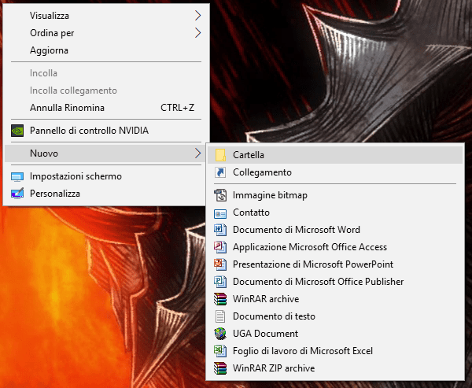Expand the Ordina per submenu arrow
This screenshot has height=388, width=472.
[x=197, y=33]
